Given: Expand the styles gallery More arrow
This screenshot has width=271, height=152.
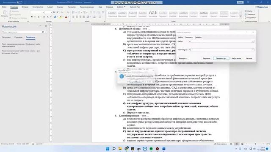Looking at the screenshot, I should 241,17.
